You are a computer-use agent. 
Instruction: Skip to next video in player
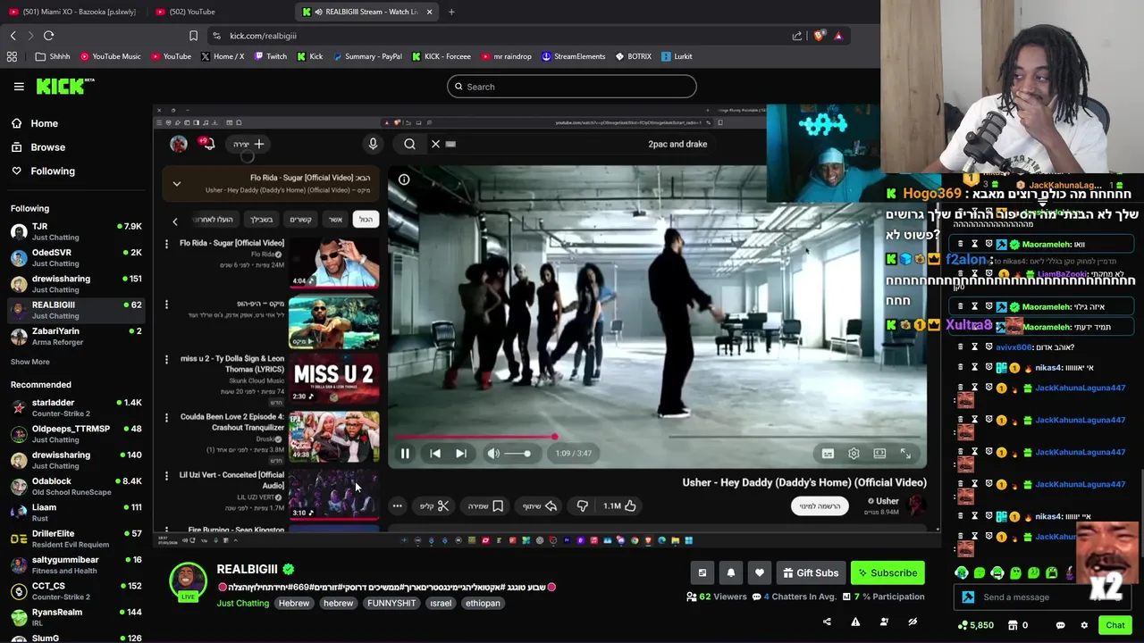(x=461, y=454)
